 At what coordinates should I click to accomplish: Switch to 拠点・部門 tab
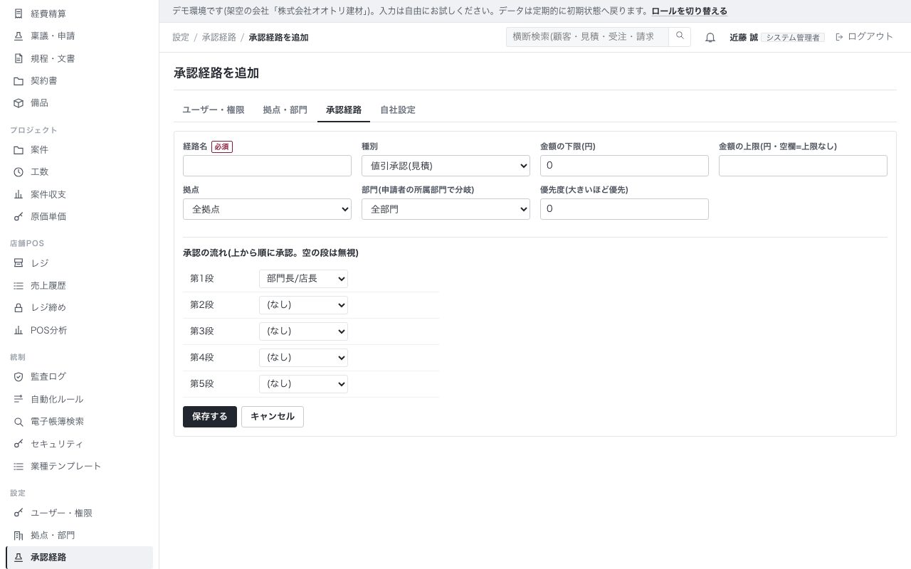point(285,110)
